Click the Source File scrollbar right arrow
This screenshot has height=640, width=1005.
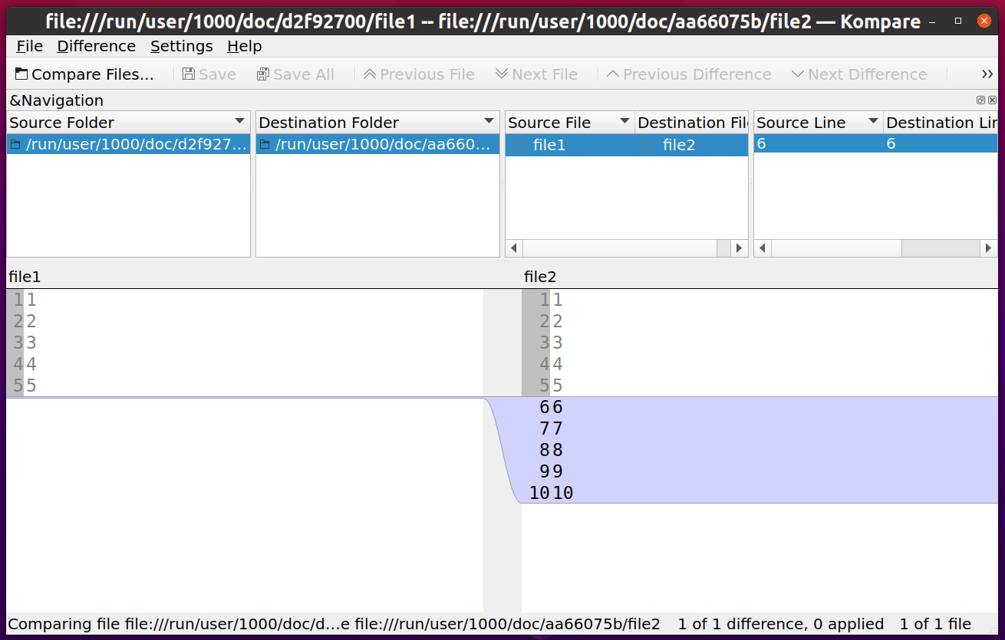(739, 248)
